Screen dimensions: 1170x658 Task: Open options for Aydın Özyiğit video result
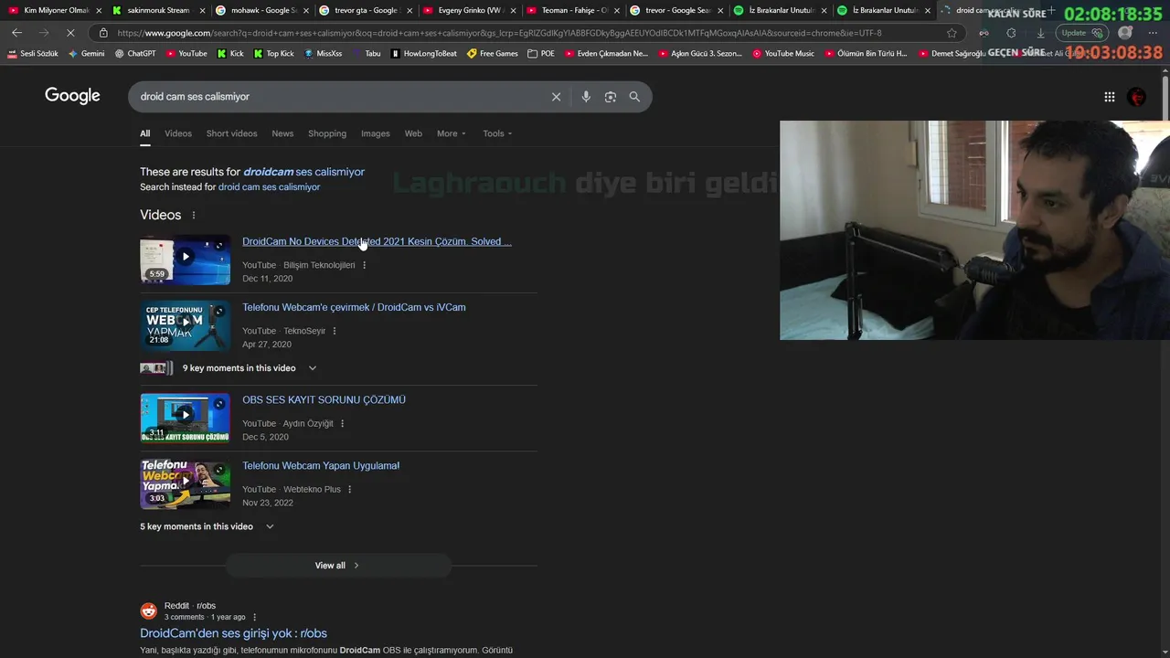tap(343, 423)
